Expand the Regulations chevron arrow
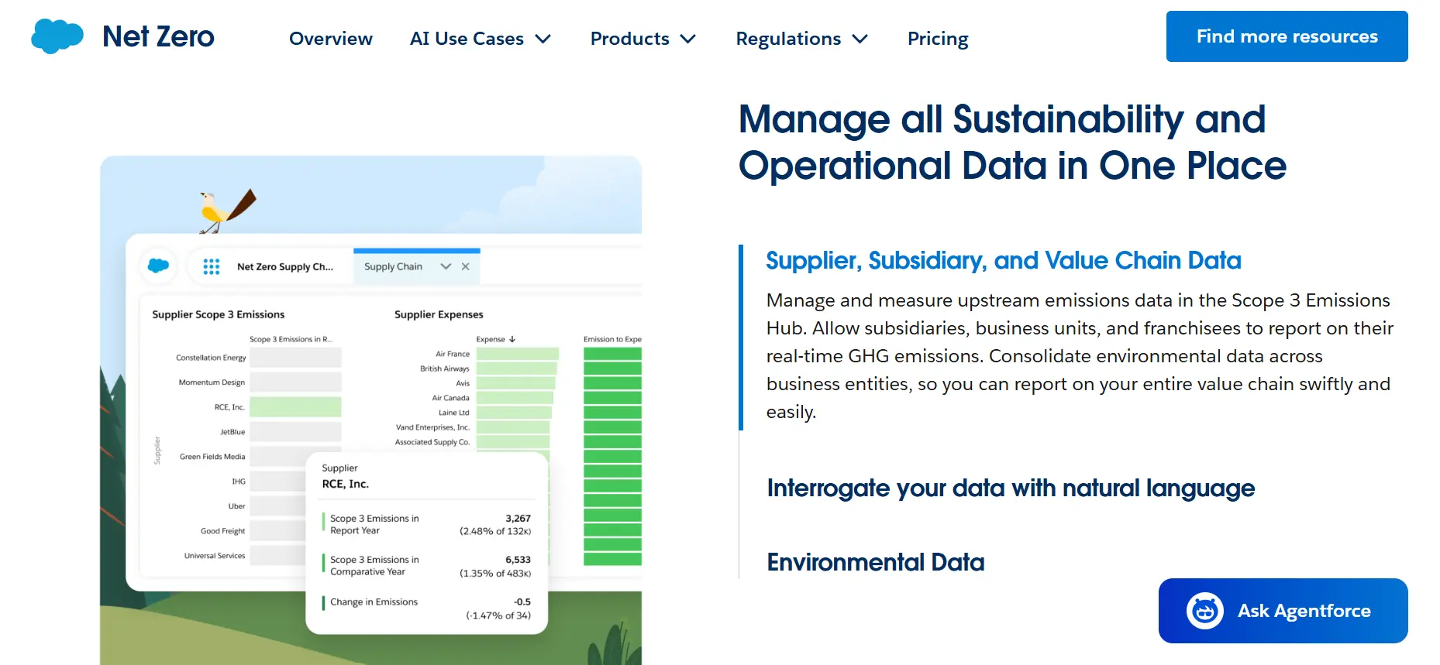The width and height of the screenshot is (1440, 665). tap(860, 39)
